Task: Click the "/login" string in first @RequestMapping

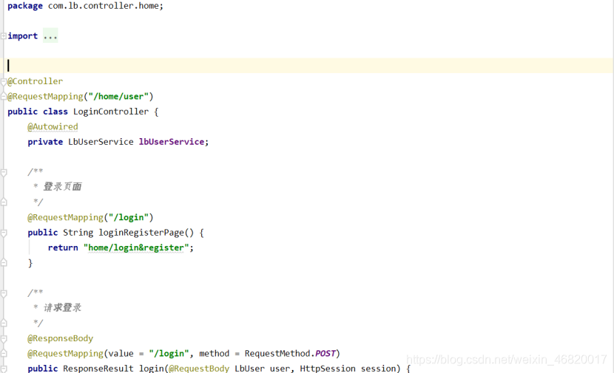Action: (129, 217)
